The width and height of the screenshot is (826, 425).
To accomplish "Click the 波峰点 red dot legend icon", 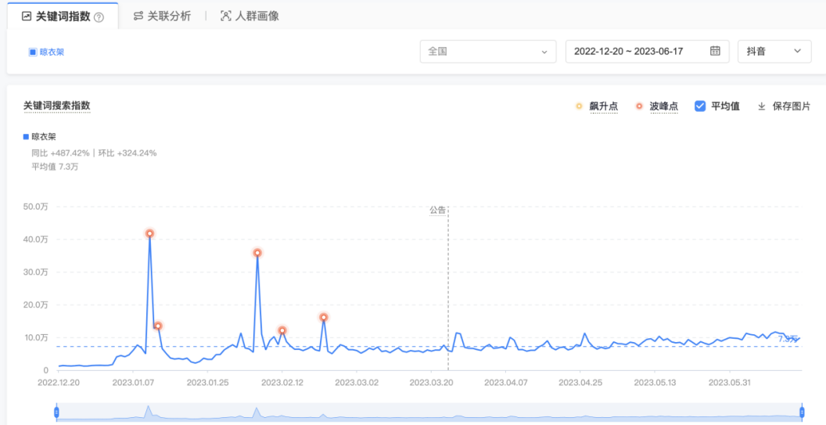I will coord(638,106).
